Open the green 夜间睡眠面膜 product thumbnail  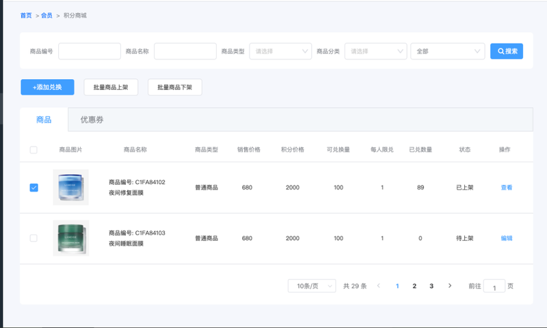pyautogui.click(x=70, y=238)
